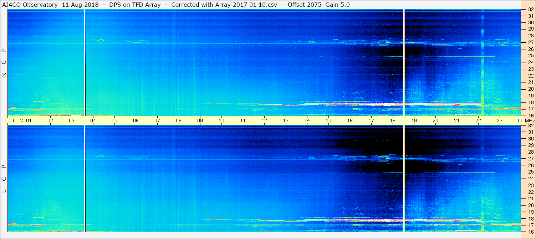This screenshot has width=536, height=239.
Task: Click the "MHz" unit label on the time axis
Action: pos(530,121)
